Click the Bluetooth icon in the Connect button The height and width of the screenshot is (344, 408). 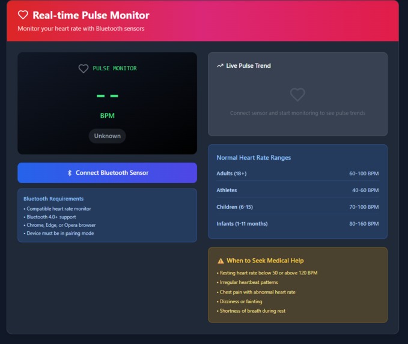[x=70, y=173]
